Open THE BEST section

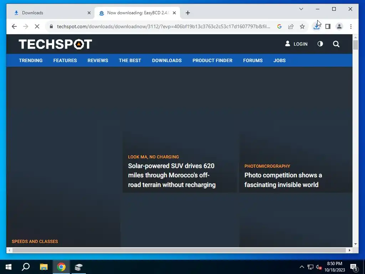click(130, 60)
